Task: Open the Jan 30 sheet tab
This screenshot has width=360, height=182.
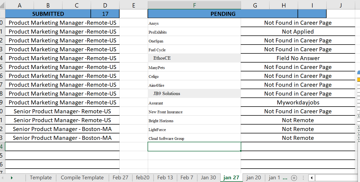Action: click(x=208, y=178)
